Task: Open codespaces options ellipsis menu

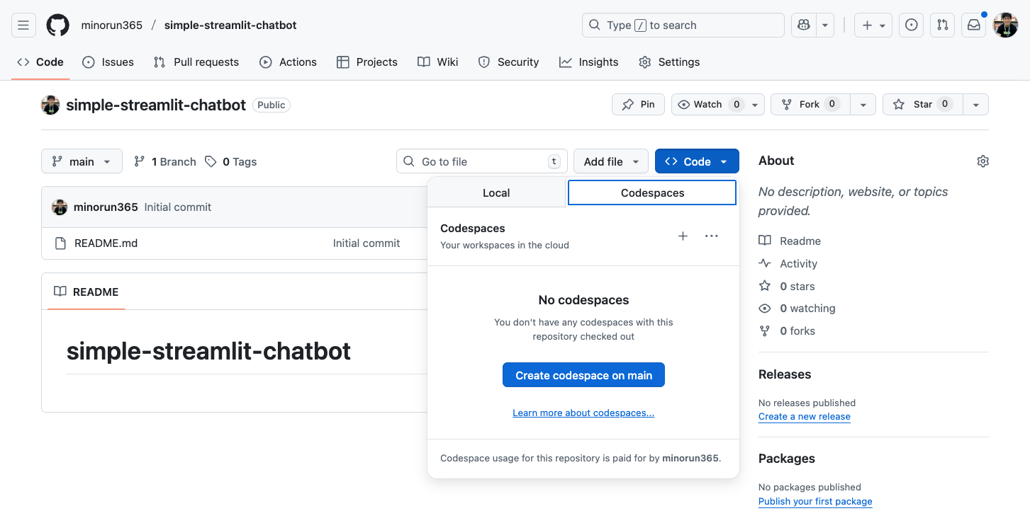Action: coord(712,236)
